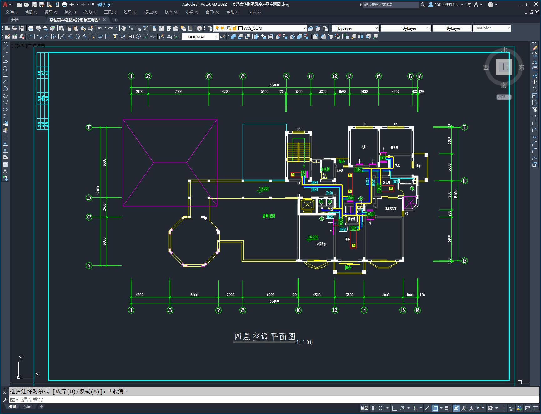Select the Mirror tool in the right toolbar

tap(535, 61)
